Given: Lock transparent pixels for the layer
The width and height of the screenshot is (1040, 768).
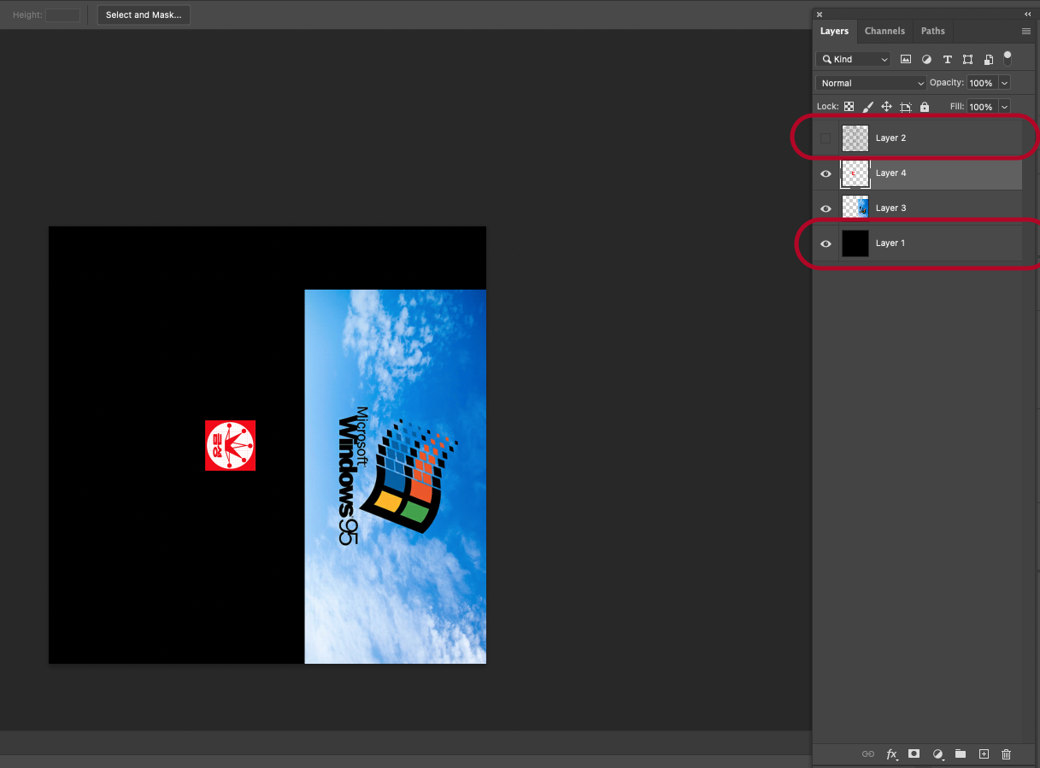Looking at the screenshot, I should pos(849,107).
